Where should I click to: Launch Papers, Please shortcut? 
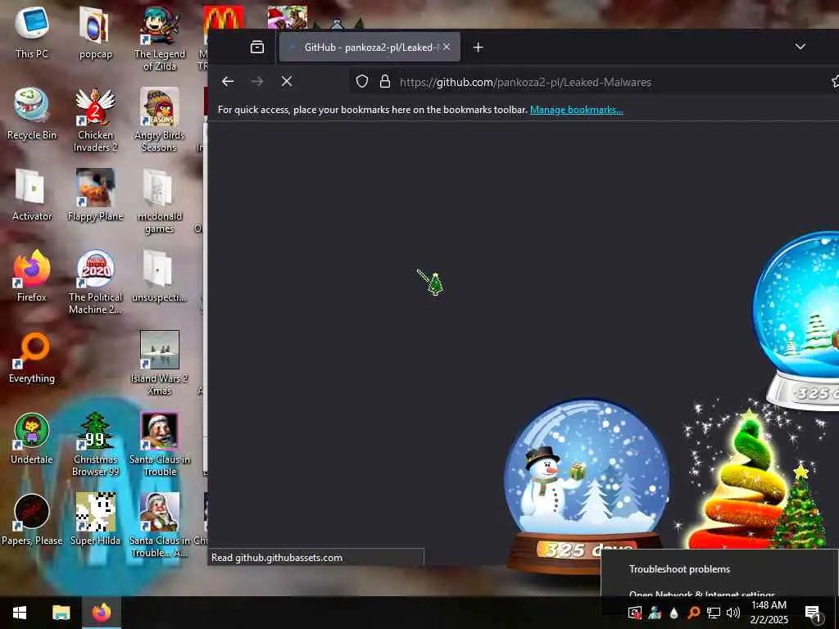(x=32, y=519)
